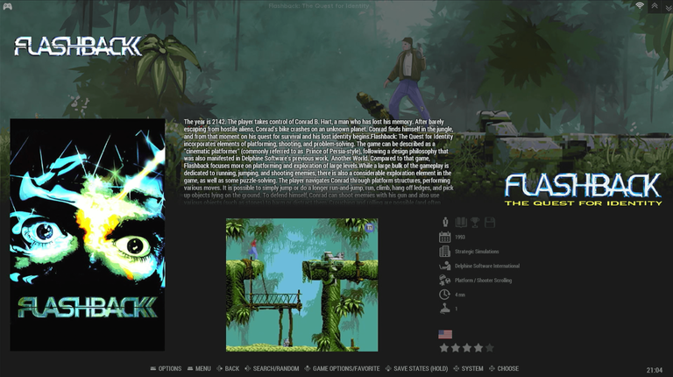Click the d-pad glyph beside GAME OPTIONS/FAVORITE
673x377 pixels.
pyautogui.click(x=308, y=368)
